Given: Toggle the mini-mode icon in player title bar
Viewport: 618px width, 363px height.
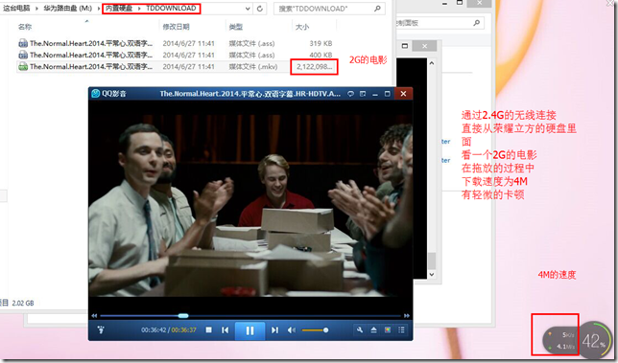Looking at the screenshot, I should (363, 94).
